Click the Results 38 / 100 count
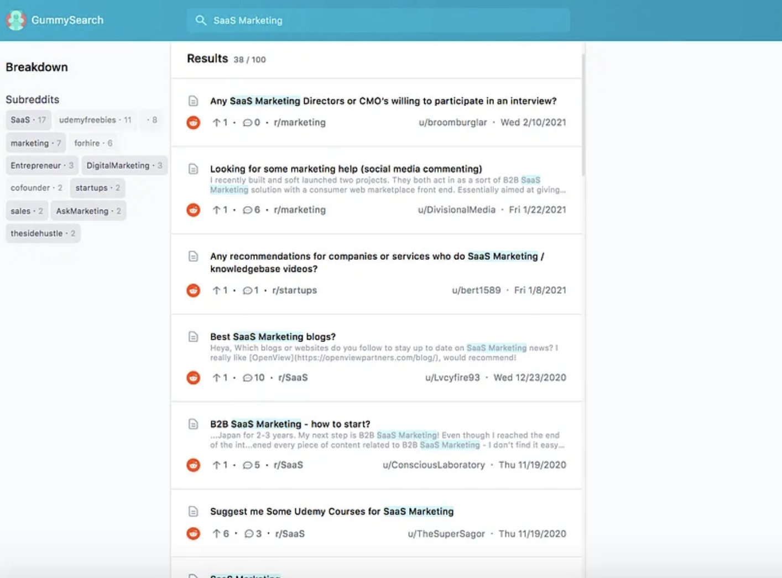Screen dimensions: 782x578 pyautogui.click(x=249, y=60)
